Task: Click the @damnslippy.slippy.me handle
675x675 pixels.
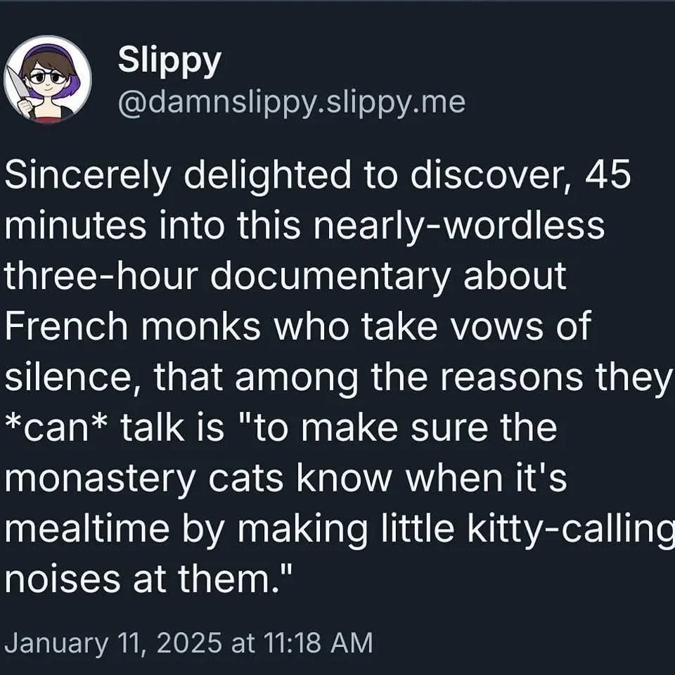Action: [x=291, y=103]
